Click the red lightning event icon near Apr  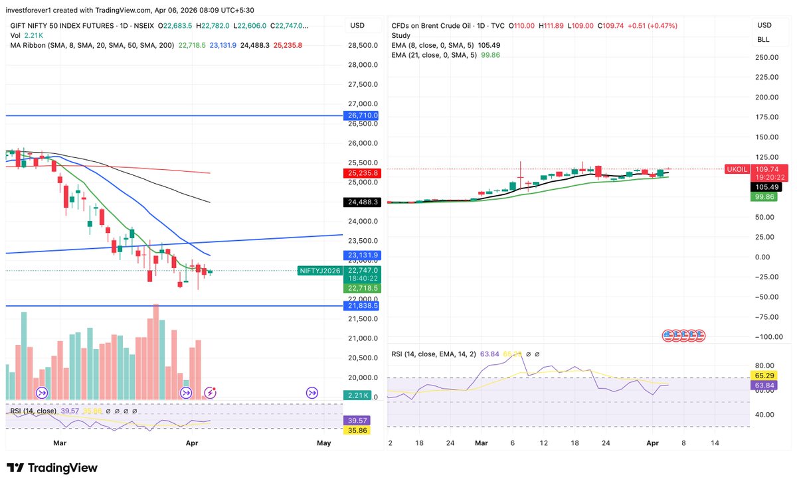click(211, 393)
